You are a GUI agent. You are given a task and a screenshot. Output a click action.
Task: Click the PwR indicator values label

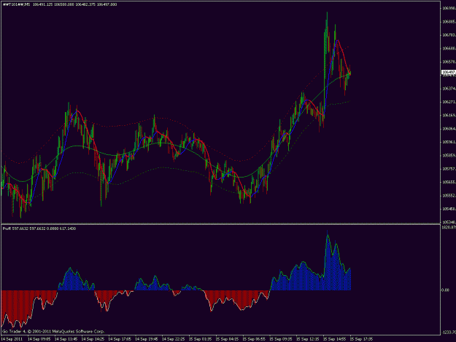(x=39, y=228)
